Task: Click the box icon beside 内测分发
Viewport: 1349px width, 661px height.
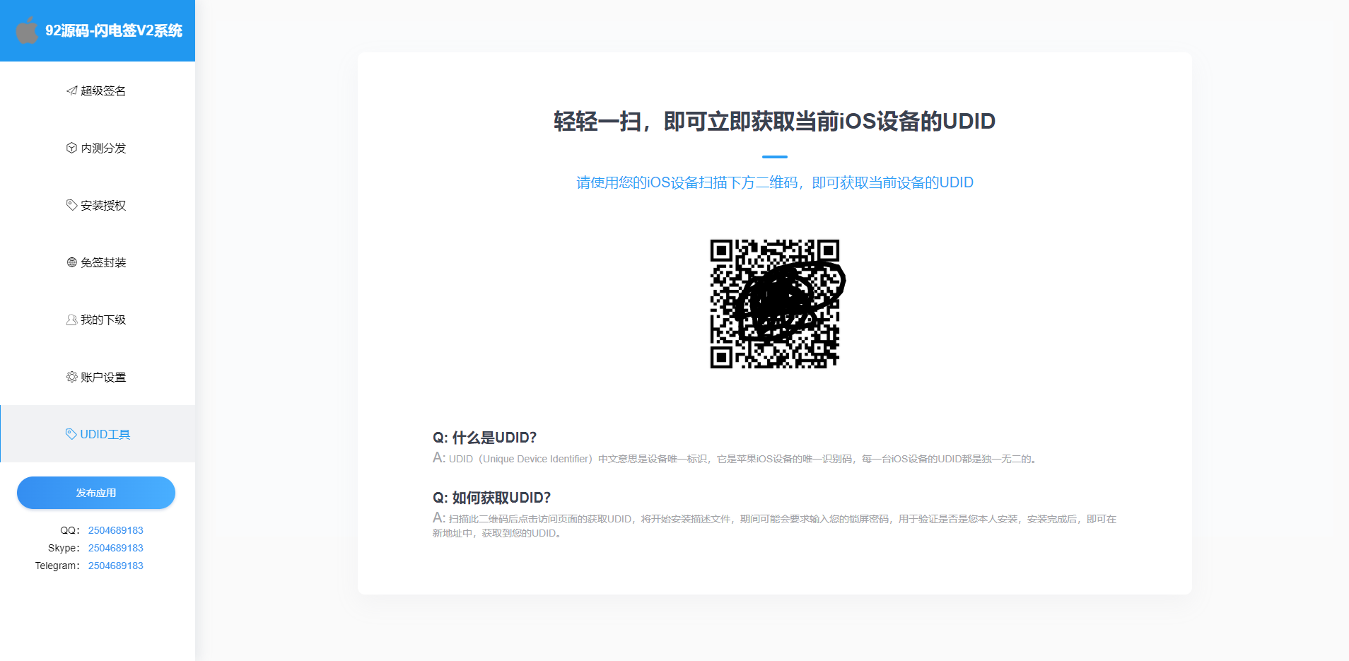Action: 71,148
